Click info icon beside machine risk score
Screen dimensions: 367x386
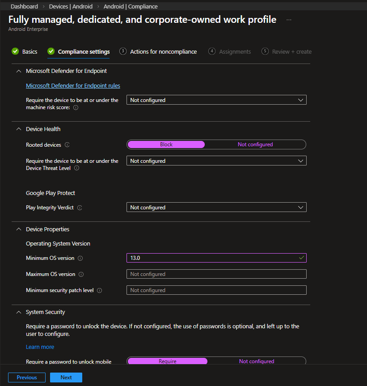point(76,108)
